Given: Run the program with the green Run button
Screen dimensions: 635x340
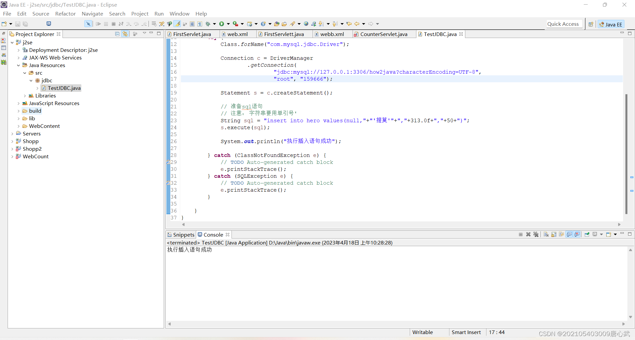Looking at the screenshot, I should point(222,24).
